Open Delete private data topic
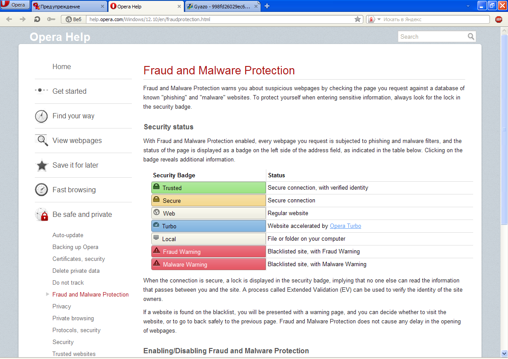This screenshot has height=359, width=508. (76, 271)
